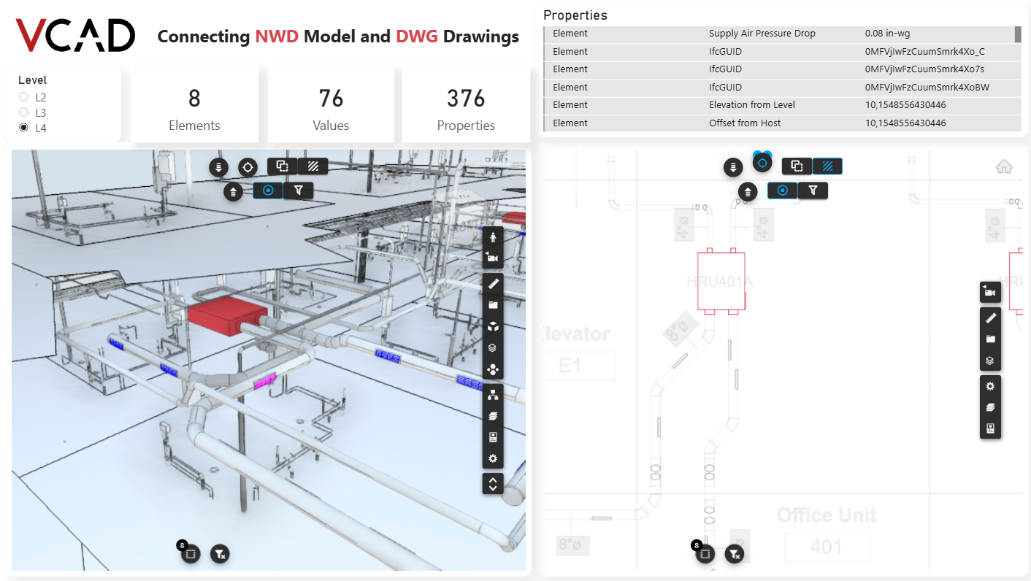This screenshot has width=1031, height=581.
Task: Select the measure ruler tool in drawing viewer
Action: 990,318
